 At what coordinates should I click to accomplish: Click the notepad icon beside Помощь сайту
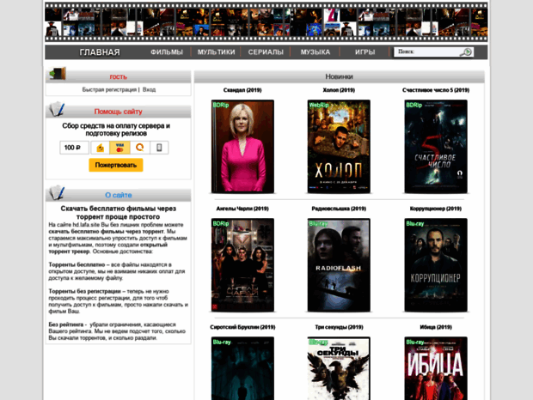[x=57, y=109]
